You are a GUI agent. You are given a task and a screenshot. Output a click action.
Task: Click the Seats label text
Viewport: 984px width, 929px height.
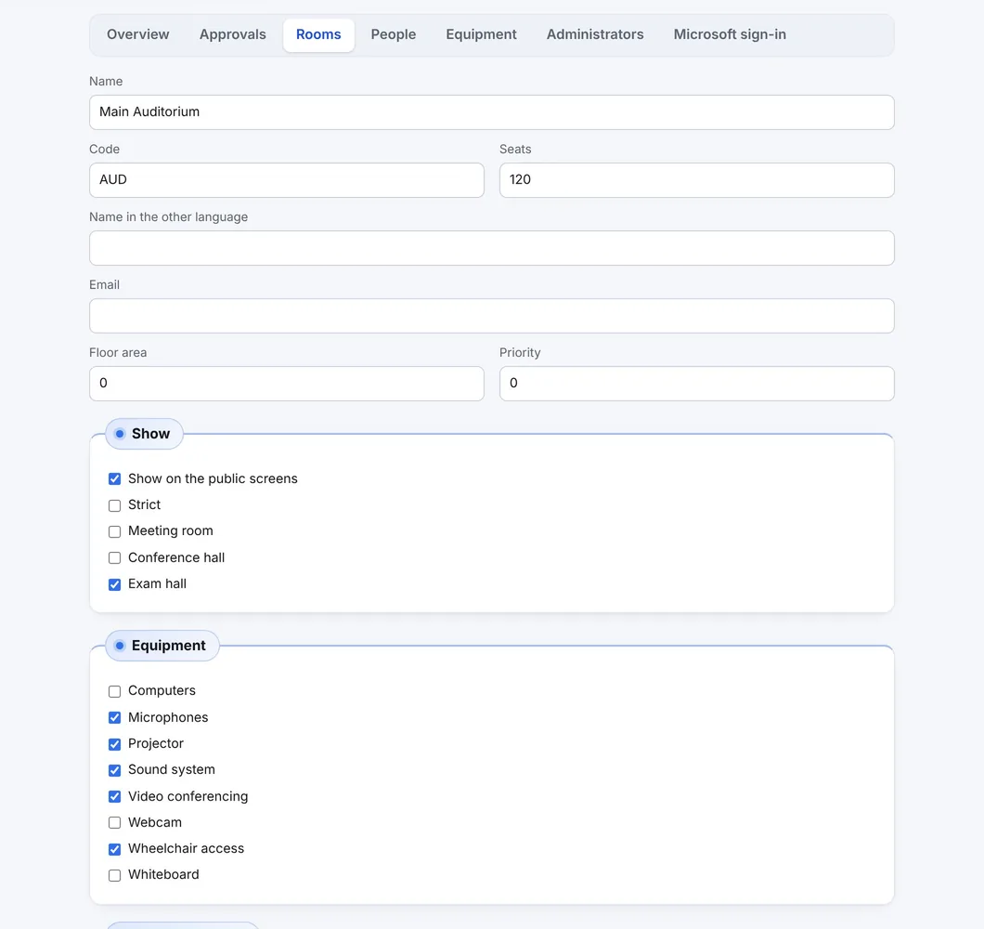[515, 150]
